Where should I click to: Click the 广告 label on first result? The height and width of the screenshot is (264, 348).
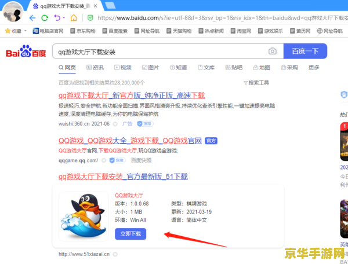[128, 123]
